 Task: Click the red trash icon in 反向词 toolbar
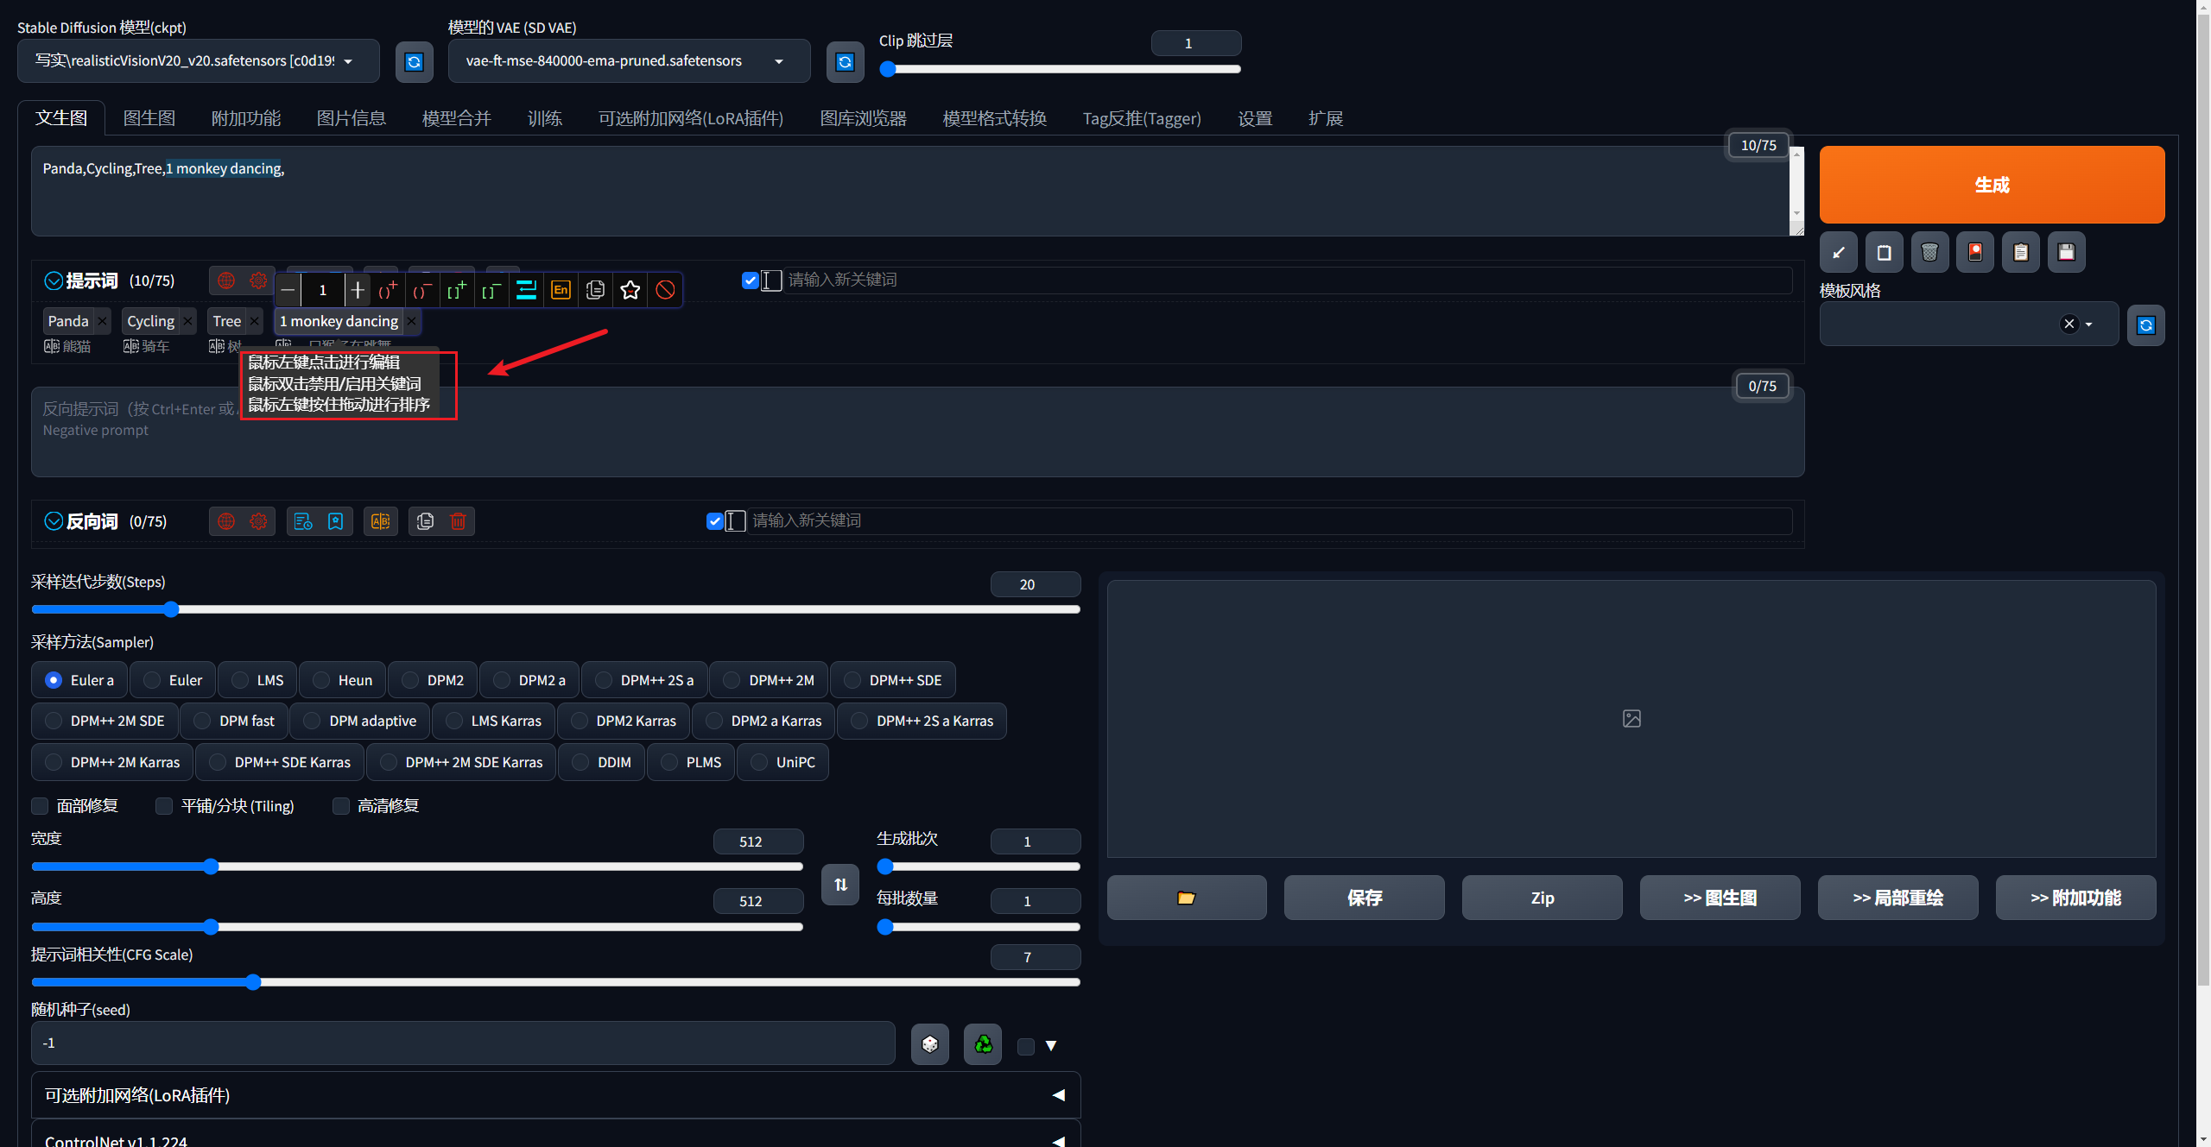(x=458, y=521)
